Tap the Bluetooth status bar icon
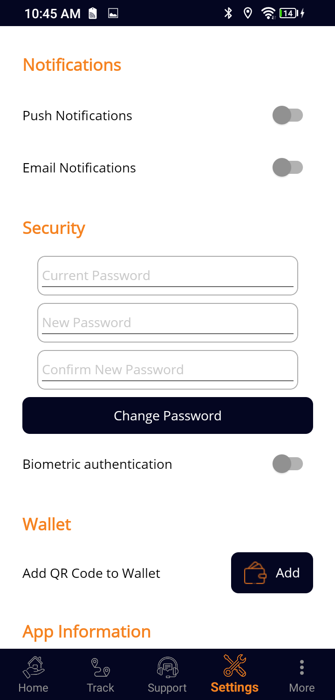 [x=228, y=13]
